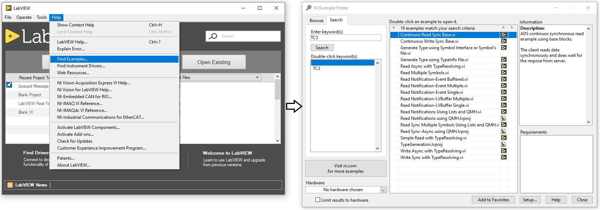Select Explain Error... in Help menu
Screen dimensions: 600x210
[114, 49]
